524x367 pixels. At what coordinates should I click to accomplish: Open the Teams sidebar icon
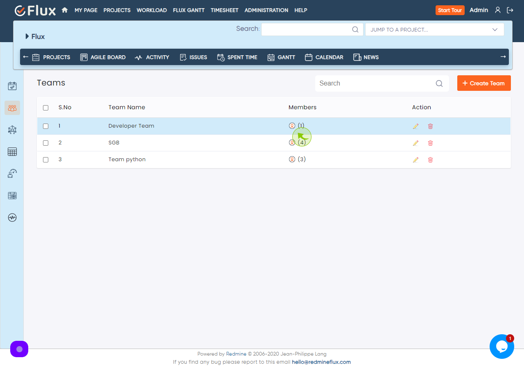(x=12, y=108)
